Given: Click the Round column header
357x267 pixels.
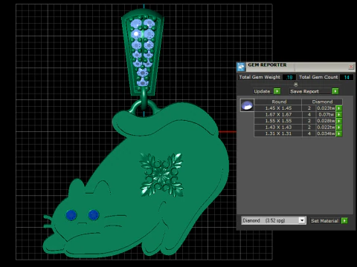Looking at the screenshot, I should coord(278,102).
